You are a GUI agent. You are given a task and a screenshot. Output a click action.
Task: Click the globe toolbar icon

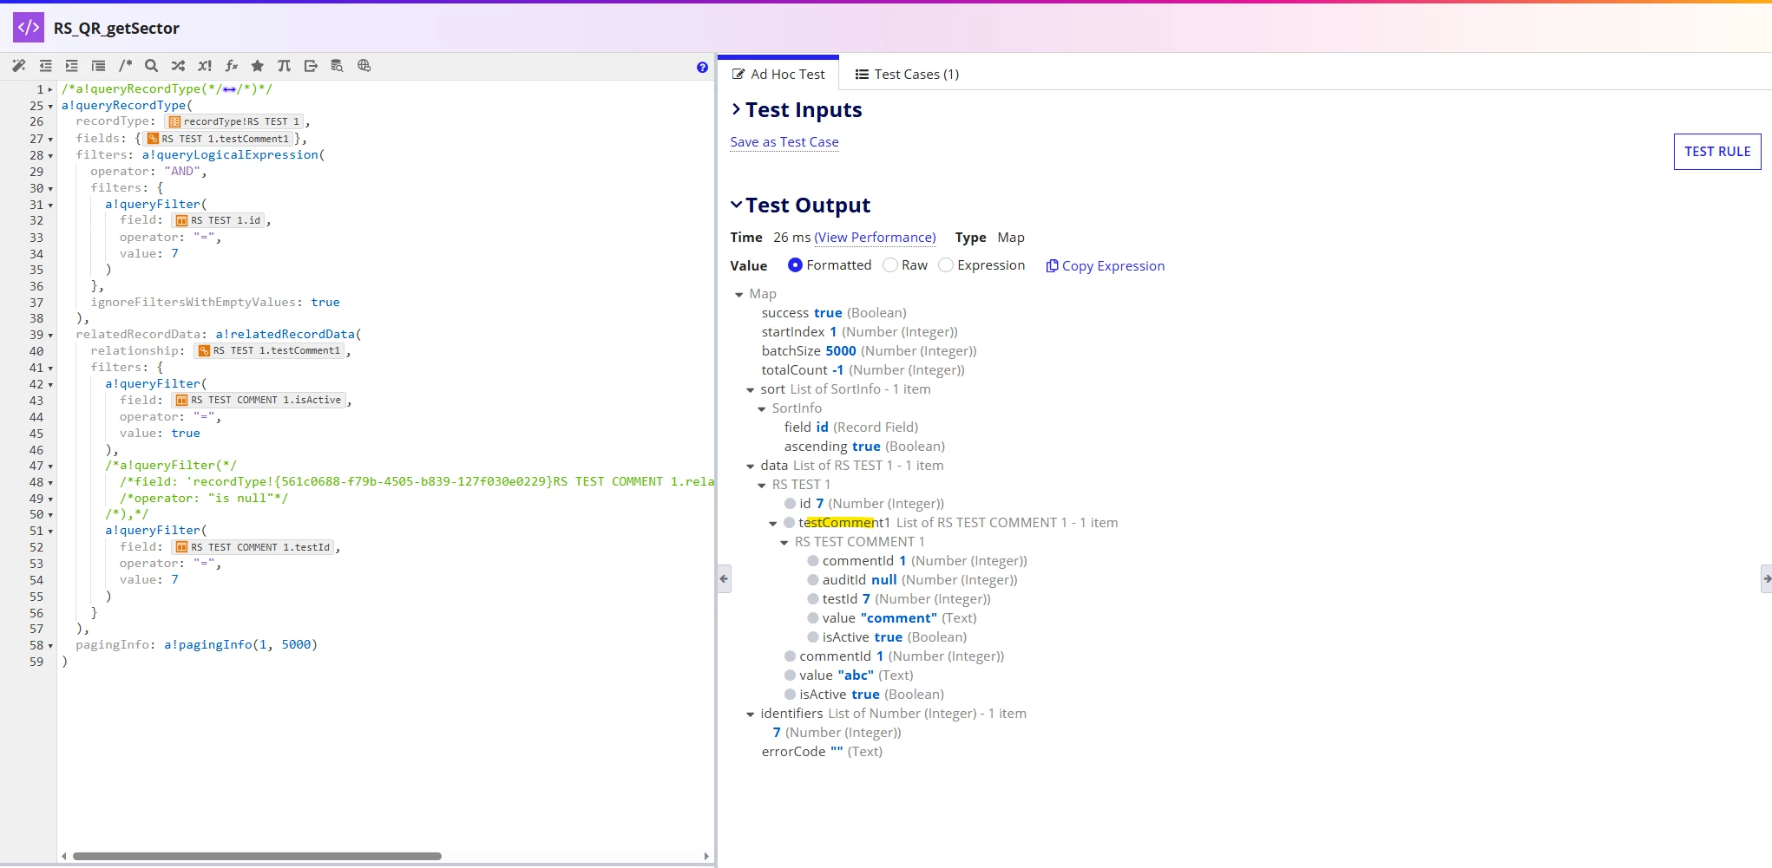click(364, 66)
